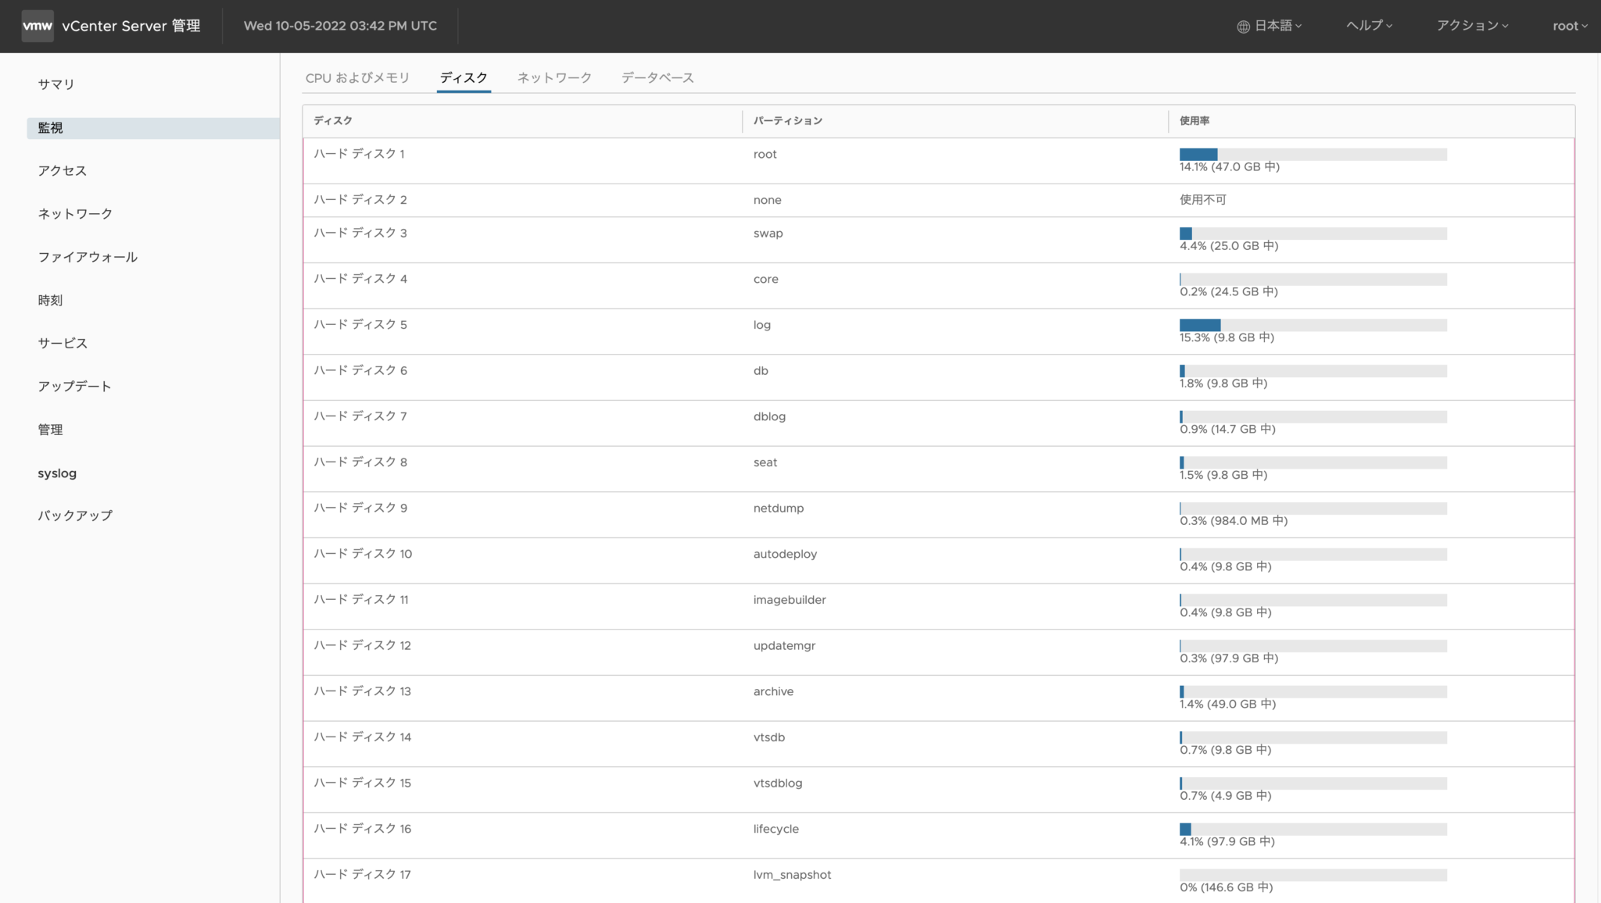Image resolution: width=1601 pixels, height=903 pixels.
Task: Click the バックアップ sidebar icon
Action: [75, 516]
